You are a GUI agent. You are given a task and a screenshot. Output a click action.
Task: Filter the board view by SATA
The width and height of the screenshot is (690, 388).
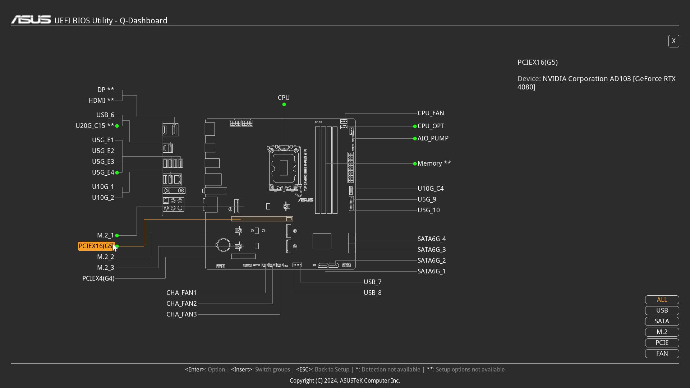click(x=662, y=321)
